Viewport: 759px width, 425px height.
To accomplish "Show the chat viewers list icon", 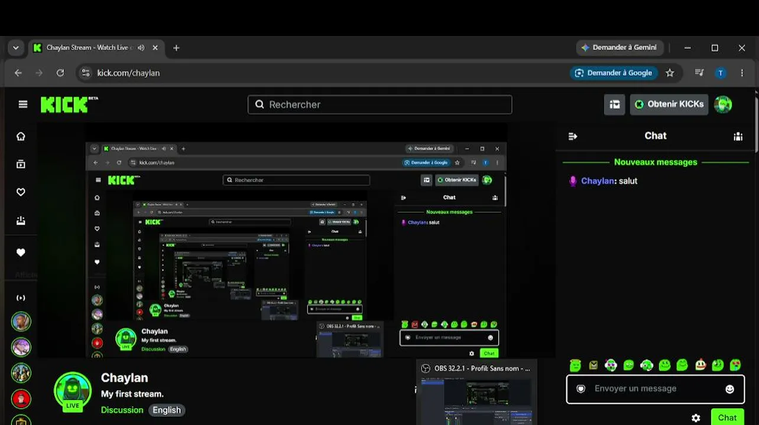I will click(738, 136).
